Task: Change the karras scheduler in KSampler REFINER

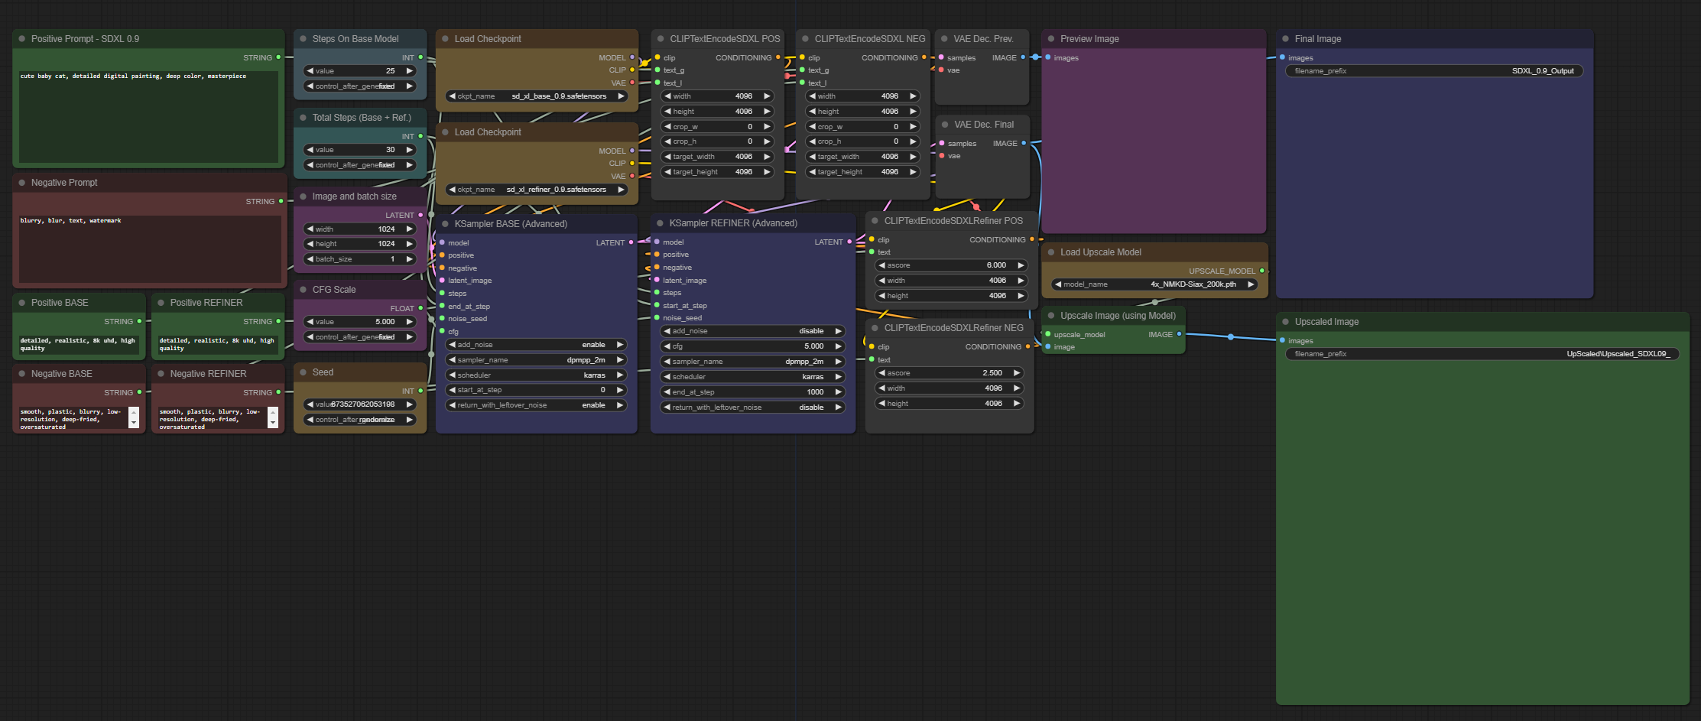Action: tap(751, 376)
